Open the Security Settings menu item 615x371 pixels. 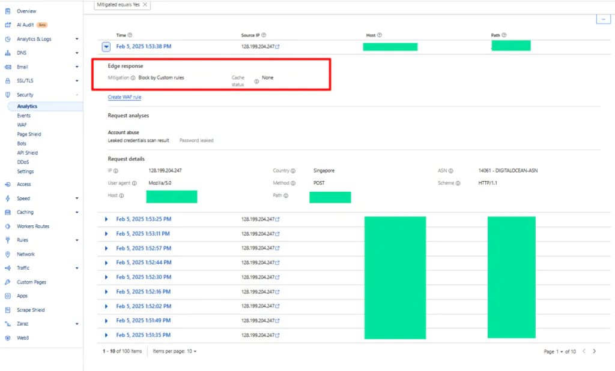(x=25, y=171)
